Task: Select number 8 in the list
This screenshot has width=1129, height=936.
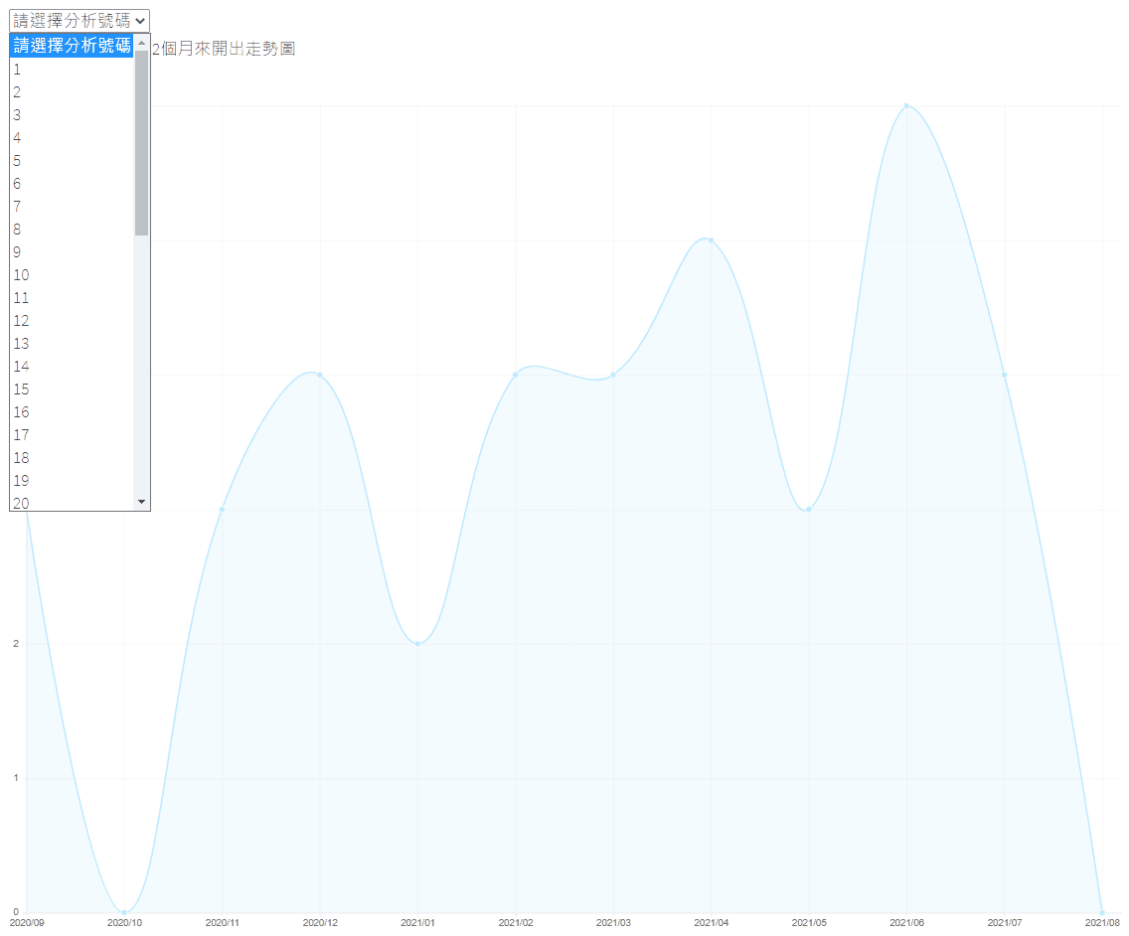Action: tap(72, 229)
